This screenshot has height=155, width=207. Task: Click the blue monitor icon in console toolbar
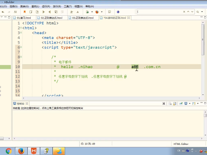point(186,103)
